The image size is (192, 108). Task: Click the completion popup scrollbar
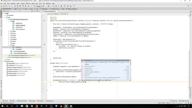tap(130, 62)
